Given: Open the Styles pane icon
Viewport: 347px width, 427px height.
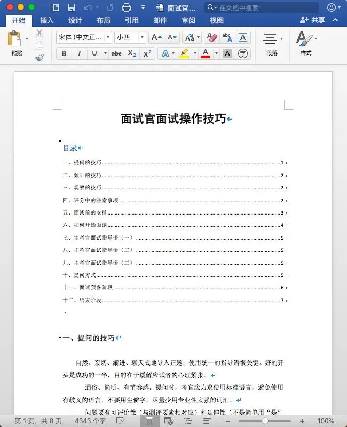Looking at the screenshot, I should 304,38.
